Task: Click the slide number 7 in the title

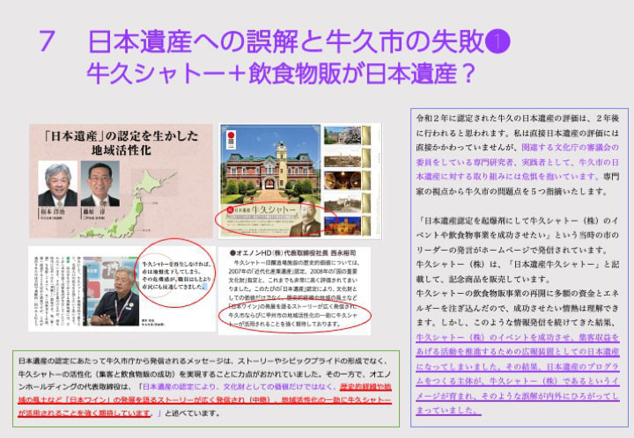Action: click(x=49, y=40)
